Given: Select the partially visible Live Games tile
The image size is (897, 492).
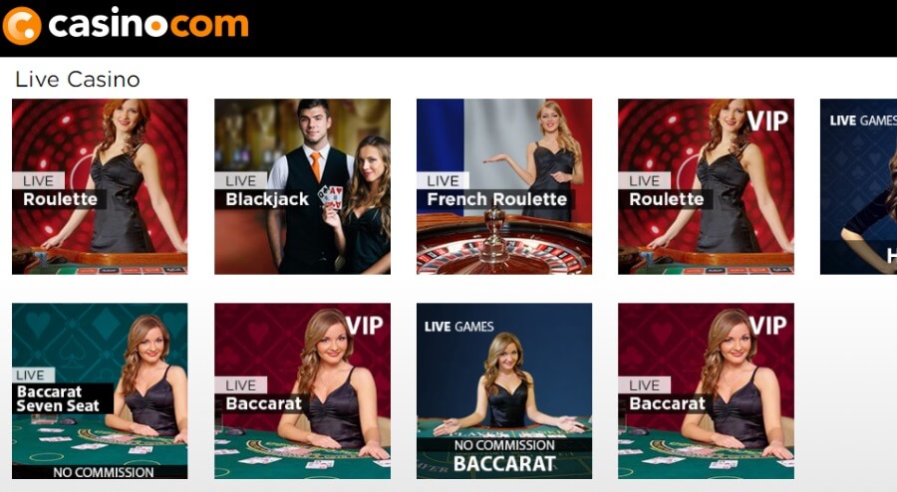Looking at the screenshot, I should [858, 186].
